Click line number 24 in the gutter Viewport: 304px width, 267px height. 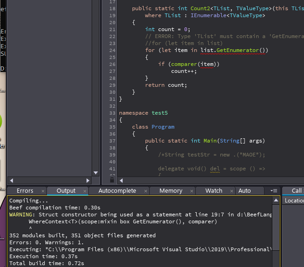point(112,51)
